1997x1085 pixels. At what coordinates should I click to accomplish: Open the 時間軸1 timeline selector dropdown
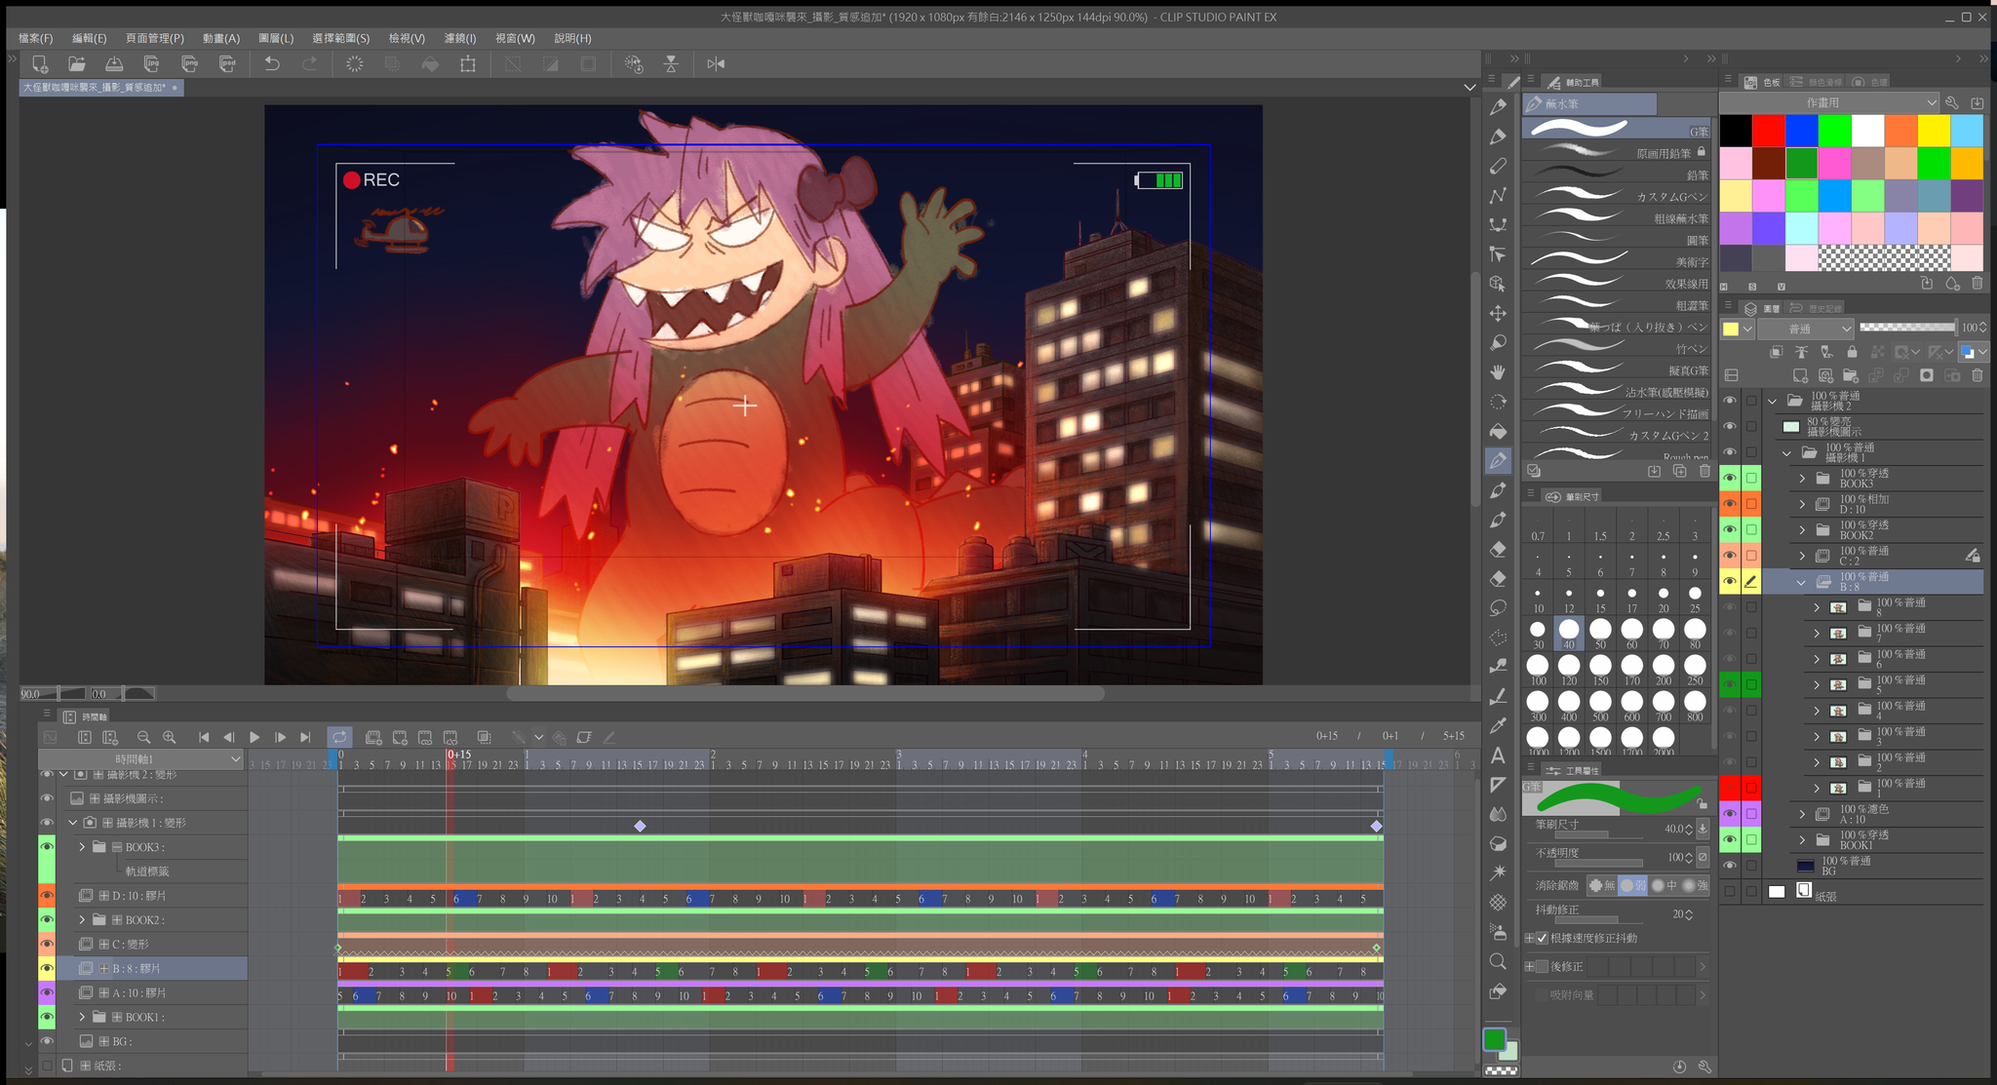point(140,759)
